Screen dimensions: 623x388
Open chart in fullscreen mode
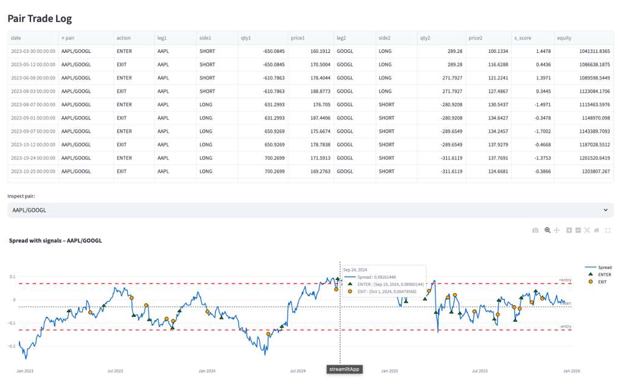pyautogui.click(x=608, y=230)
